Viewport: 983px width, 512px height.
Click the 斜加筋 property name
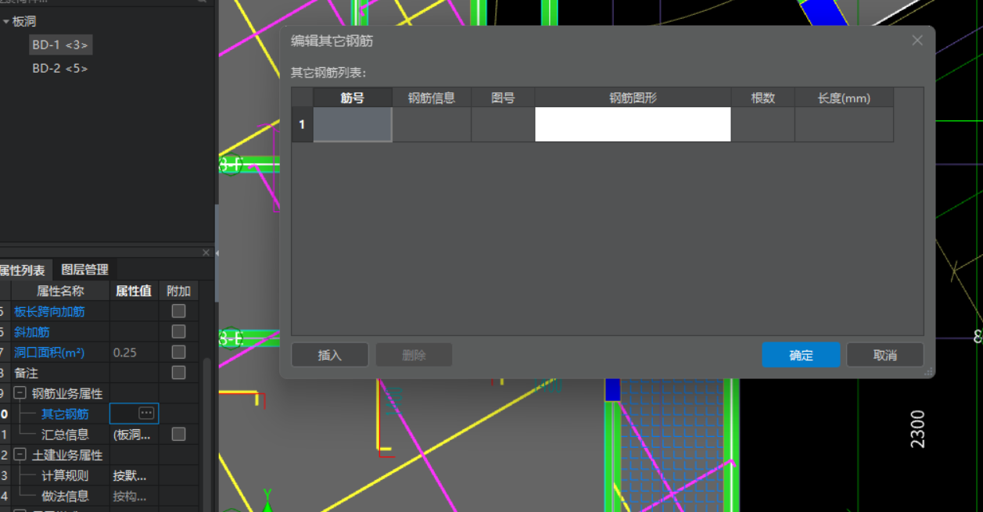[x=32, y=331]
